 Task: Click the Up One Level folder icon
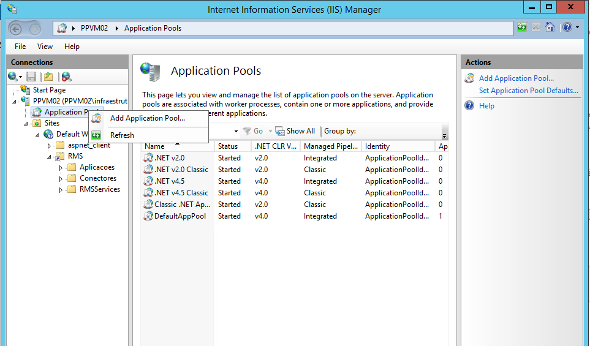[x=48, y=77]
